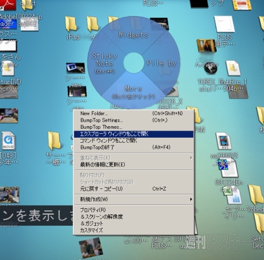
Task: Choose ＆ガジェット menu entry
Action: point(134,224)
